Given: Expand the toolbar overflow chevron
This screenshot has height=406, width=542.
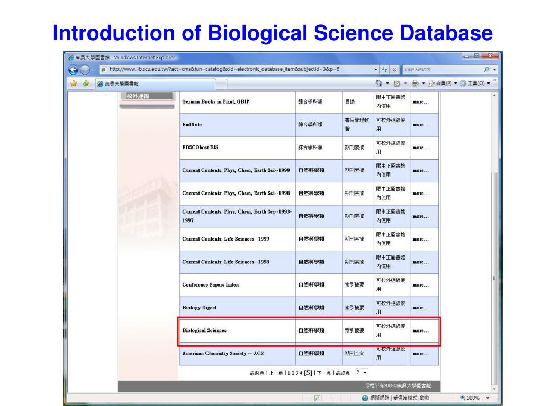Looking at the screenshot, I should pos(495,80).
